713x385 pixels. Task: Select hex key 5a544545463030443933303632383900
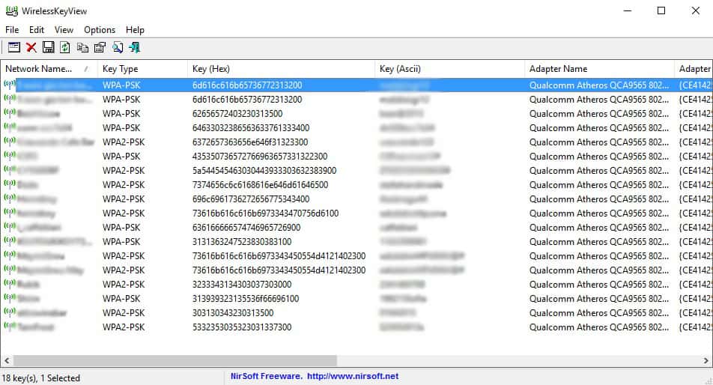point(264,171)
